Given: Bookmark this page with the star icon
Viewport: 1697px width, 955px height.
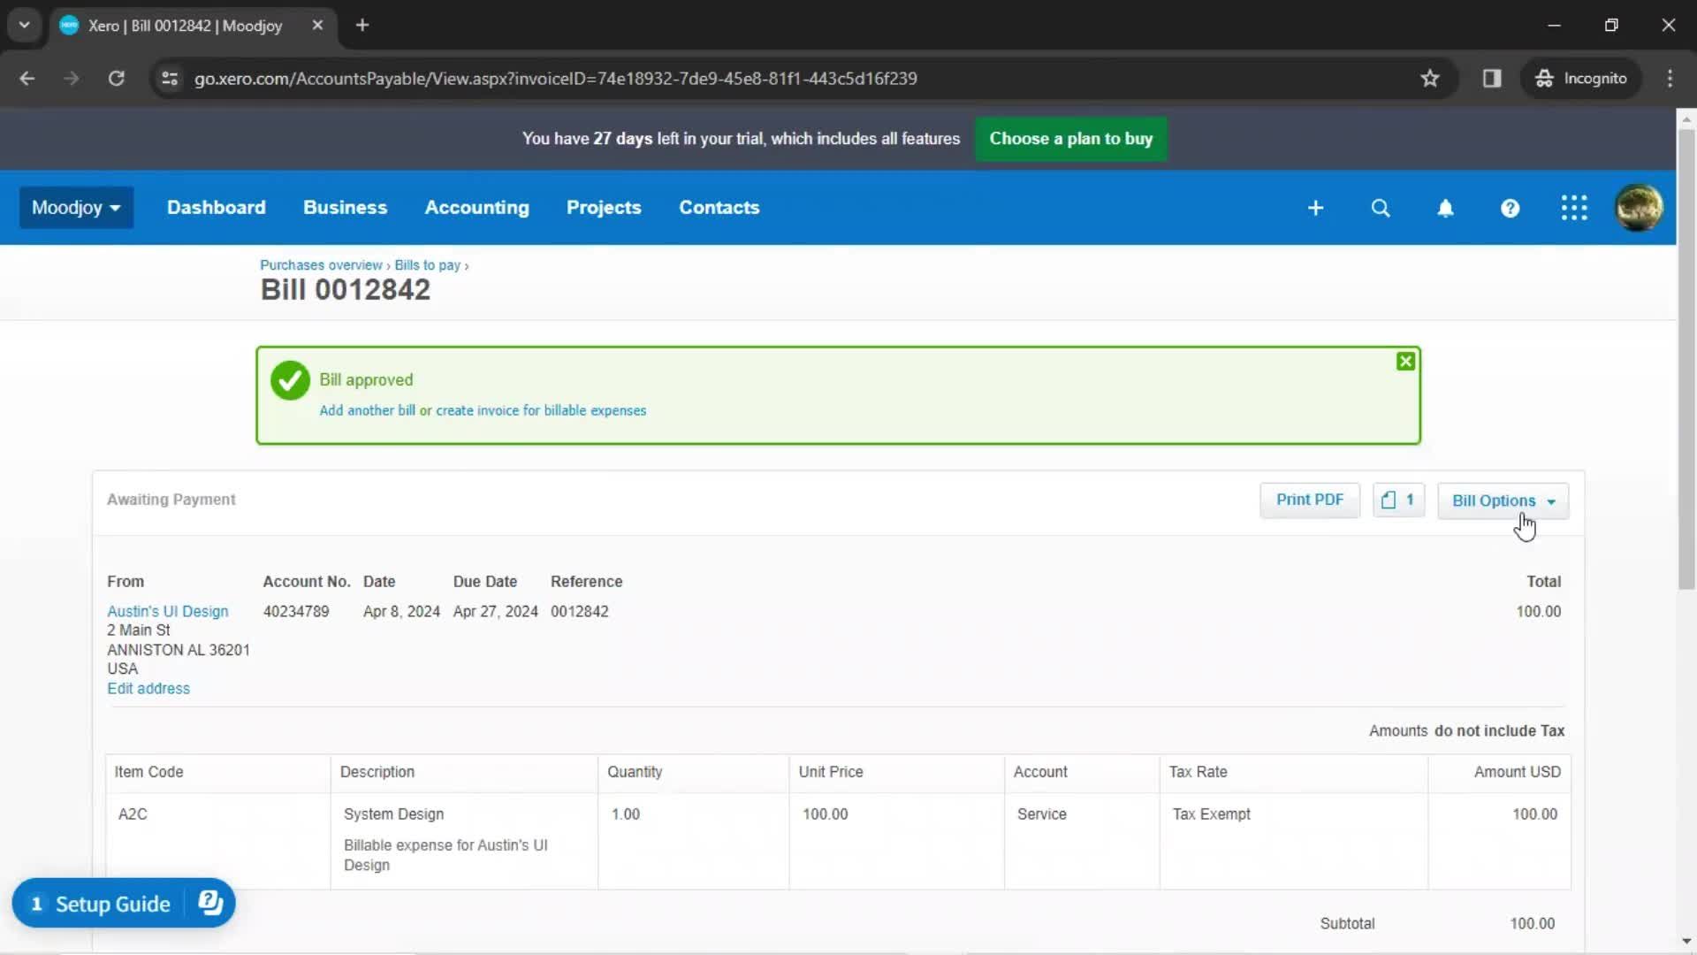Looking at the screenshot, I should click(1430, 79).
